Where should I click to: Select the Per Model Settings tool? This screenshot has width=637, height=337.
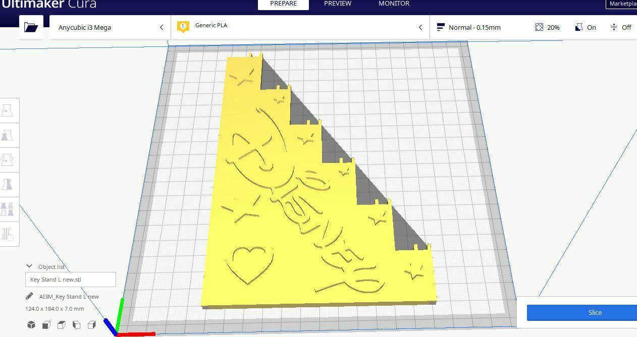click(7, 209)
